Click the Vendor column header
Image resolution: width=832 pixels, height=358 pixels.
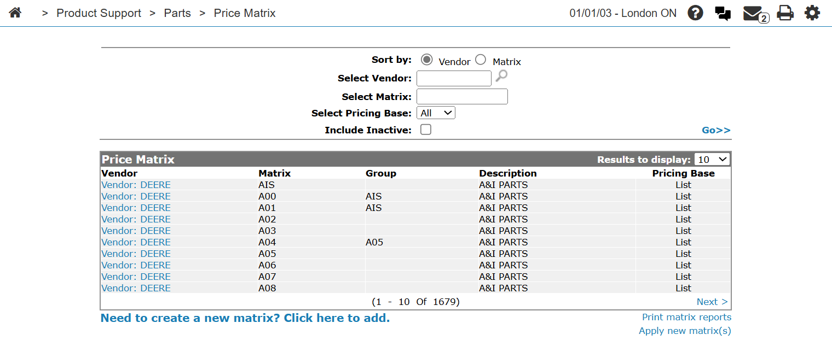119,173
